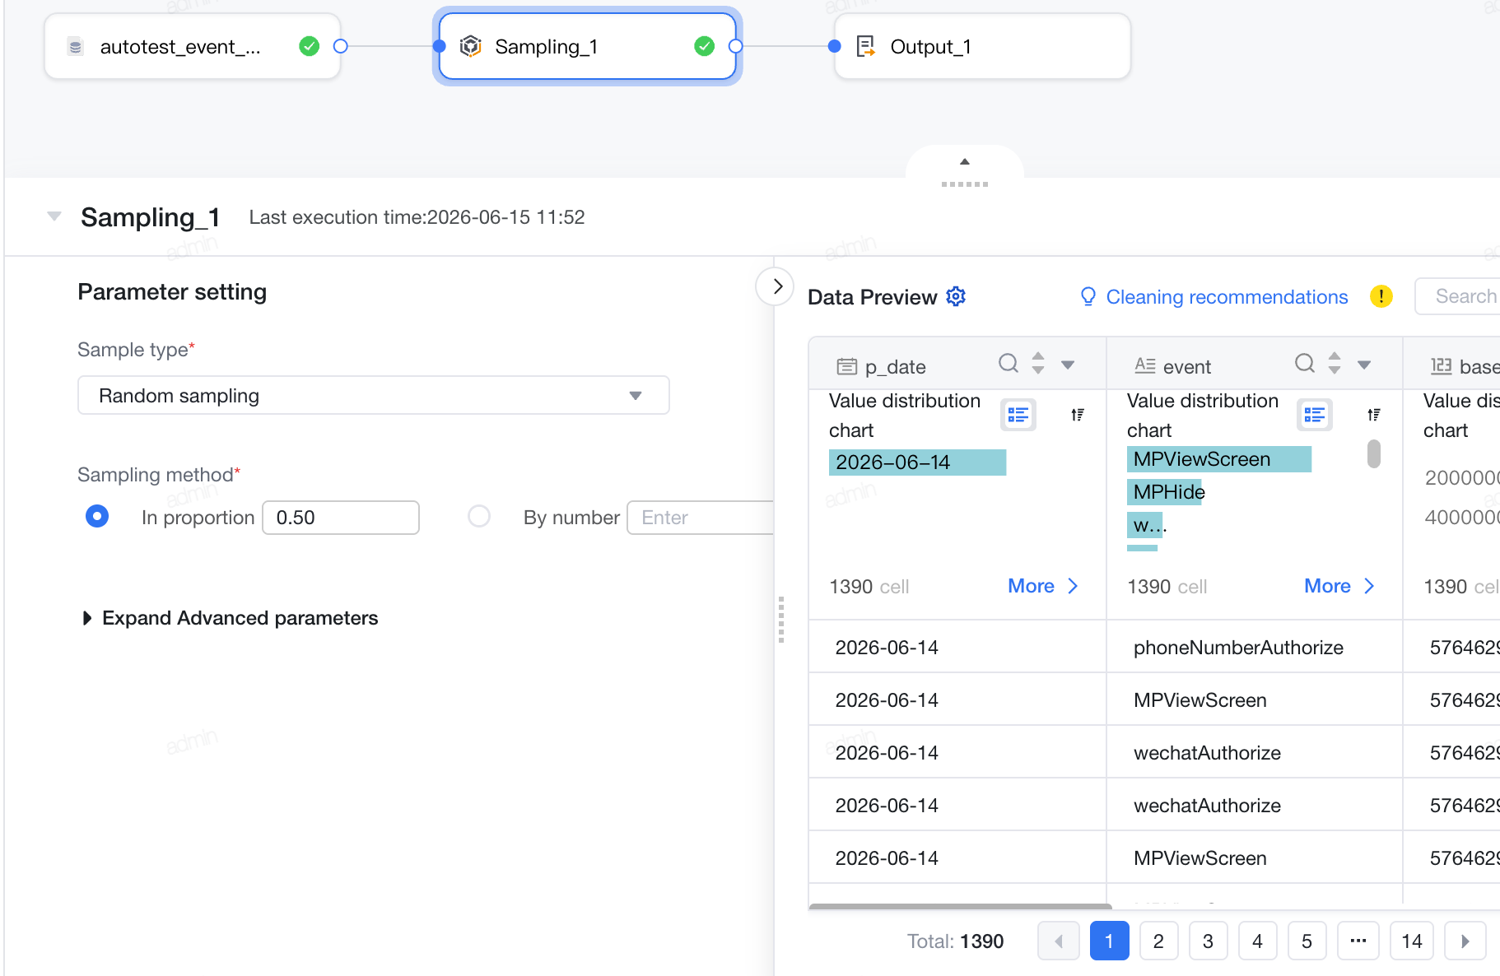Screen dimensions: 1500x976
Task: Go to page 2 of results
Action: (x=1158, y=941)
